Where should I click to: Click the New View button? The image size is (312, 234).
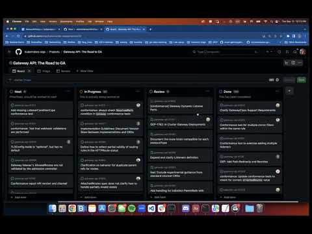pos(84,71)
